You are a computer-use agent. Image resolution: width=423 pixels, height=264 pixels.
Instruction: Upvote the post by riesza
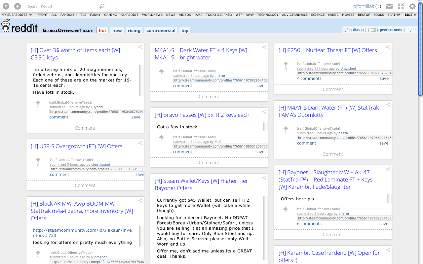click(286, 129)
